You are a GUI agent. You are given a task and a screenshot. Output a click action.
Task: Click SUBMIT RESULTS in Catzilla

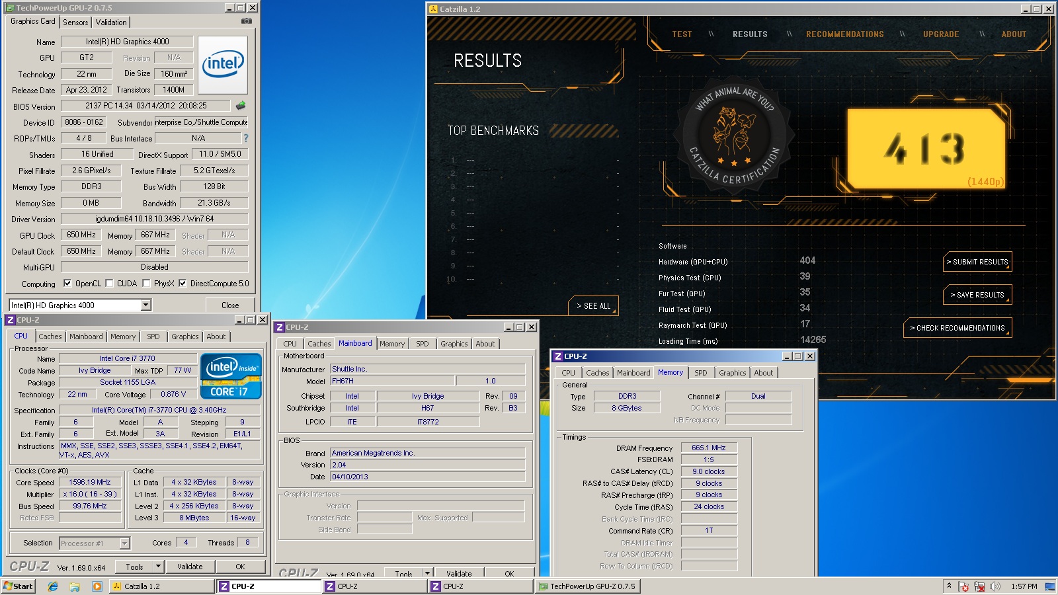point(977,262)
